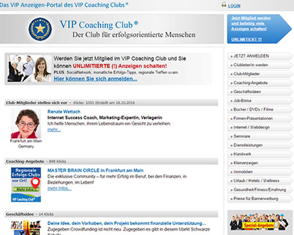This screenshot has width=294, height=235.
Task: Open Preise für Bannerwerbung entry
Action: (x=259, y=199)
